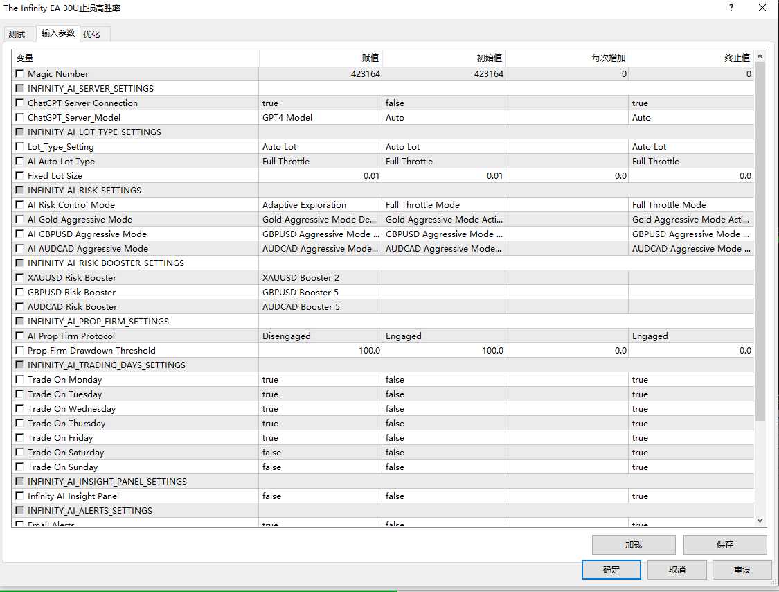Image resolution: width=779 pixels, height=592 pixels.
Task: Click the help question mark icon
Action: [x=731, y=8]
